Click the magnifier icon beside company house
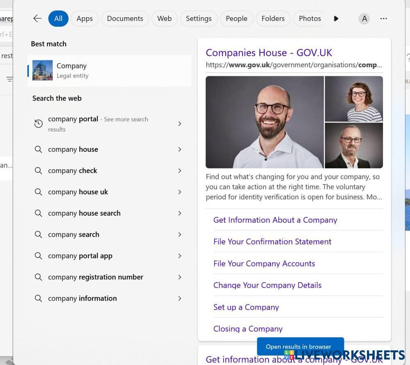 click(x=39, y=149)
